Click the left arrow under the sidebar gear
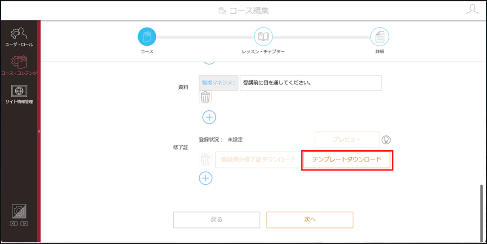 pos(13,223)
